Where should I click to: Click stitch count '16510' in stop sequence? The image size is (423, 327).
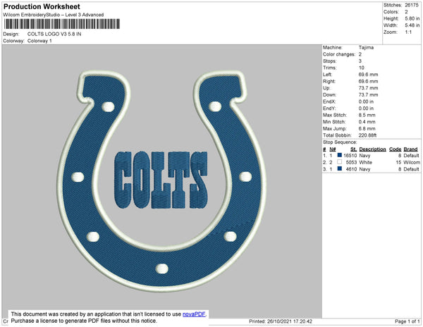pyautogui.click(x=350, y=156)
